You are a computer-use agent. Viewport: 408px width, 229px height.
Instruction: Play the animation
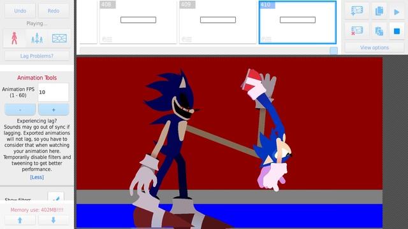pos(397,11)
